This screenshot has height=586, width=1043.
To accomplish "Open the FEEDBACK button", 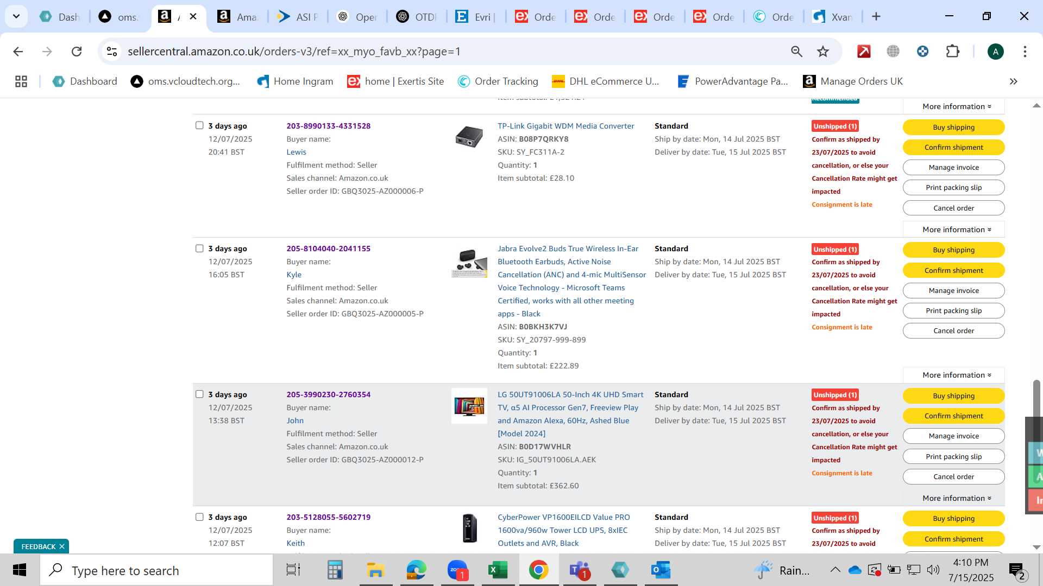I will [38, 546].
